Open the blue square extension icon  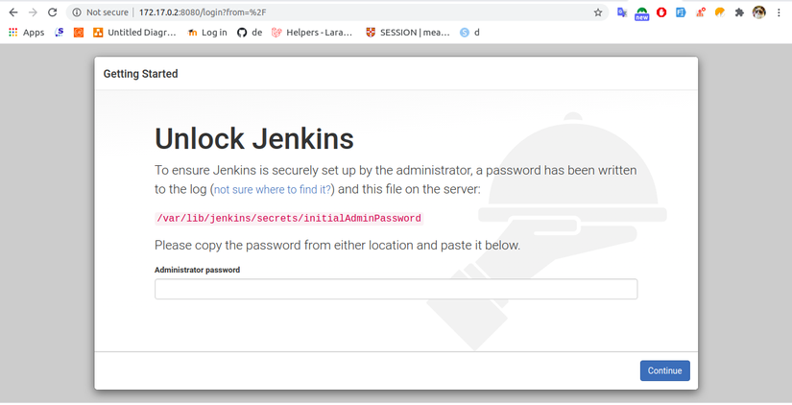[x=681, y=12]
